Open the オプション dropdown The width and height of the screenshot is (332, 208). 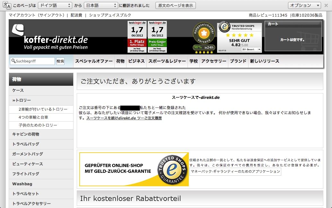tap(304, 5)
